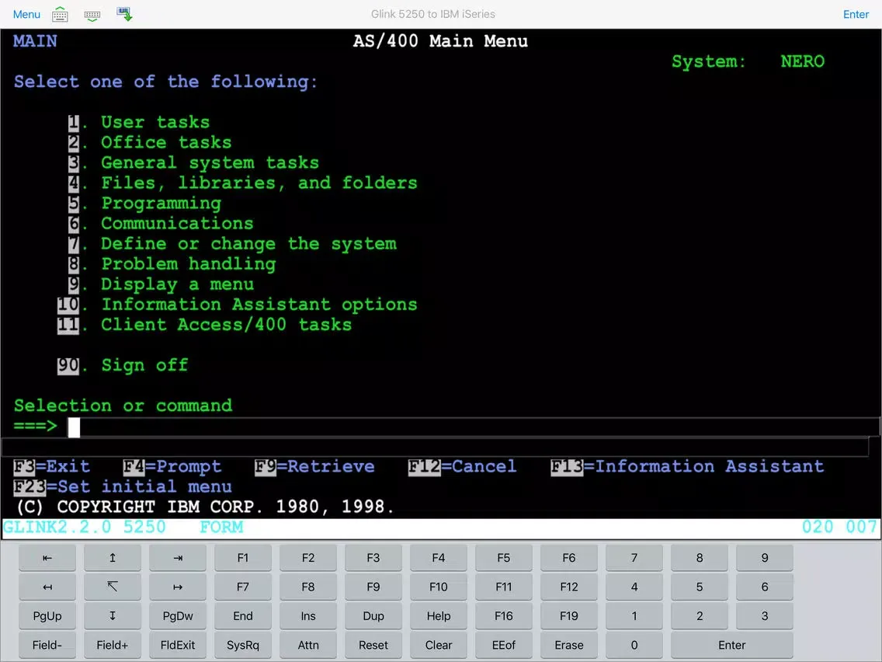882x662 pixels.
Task: Tap the F6 key on the keypad
Action: pos(569,558)
